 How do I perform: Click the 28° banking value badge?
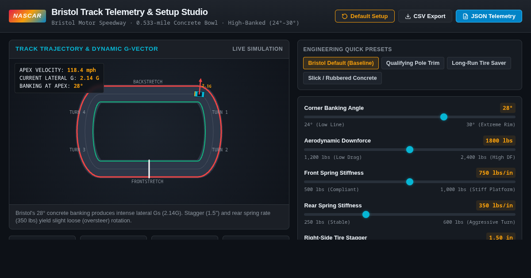tap(508, 108)
